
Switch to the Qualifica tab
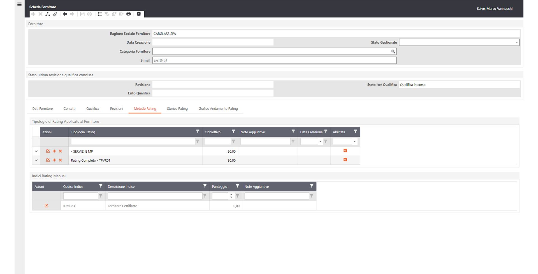coord(93,108)
